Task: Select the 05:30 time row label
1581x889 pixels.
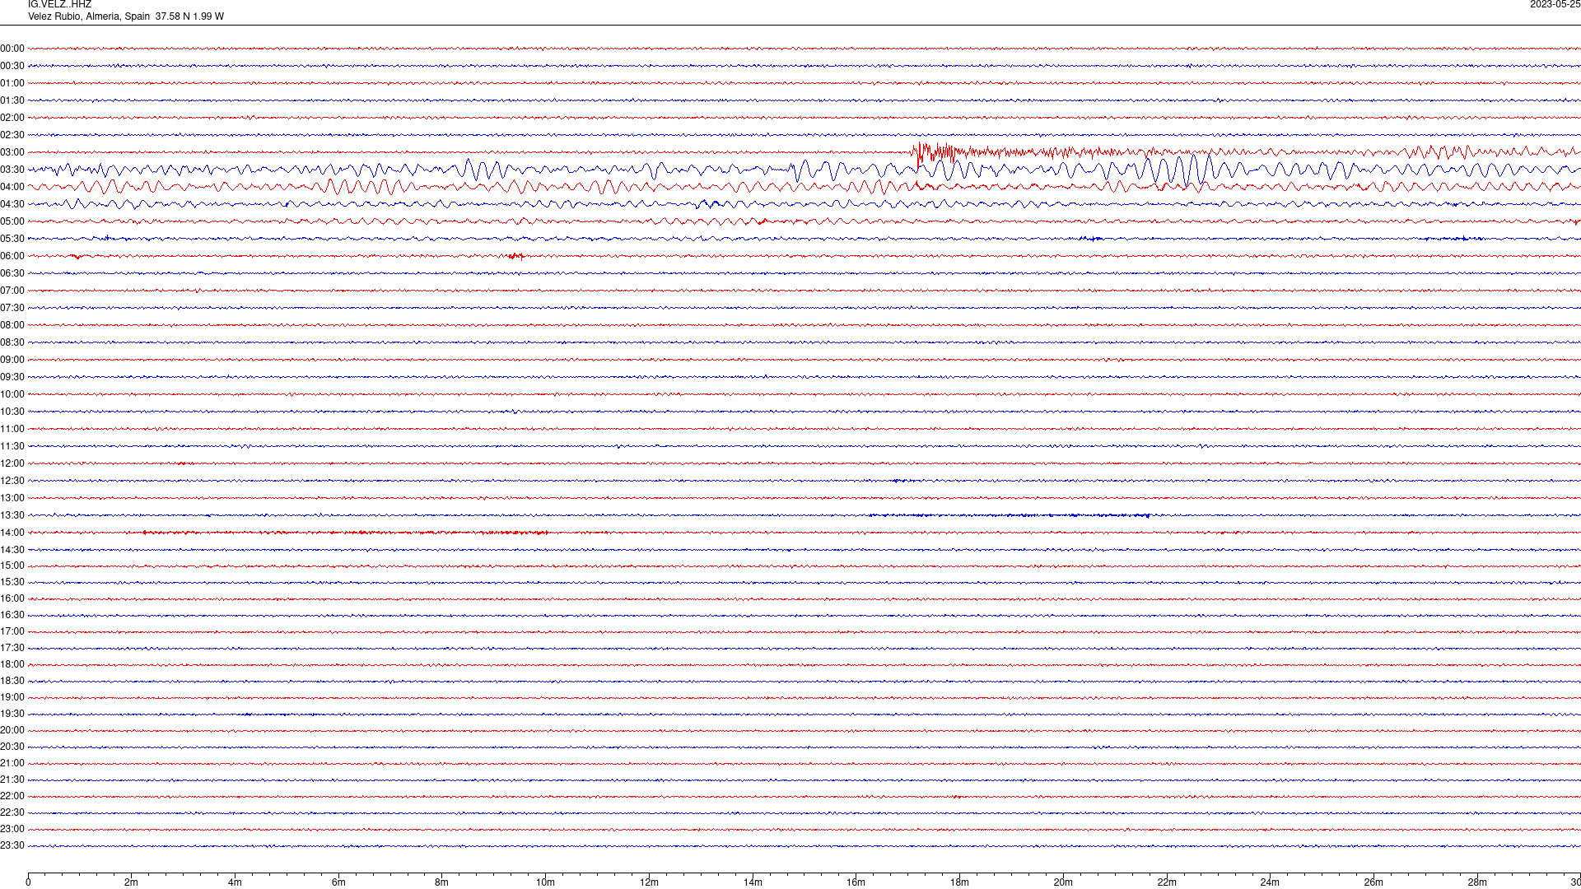Action: click(12, 239)
